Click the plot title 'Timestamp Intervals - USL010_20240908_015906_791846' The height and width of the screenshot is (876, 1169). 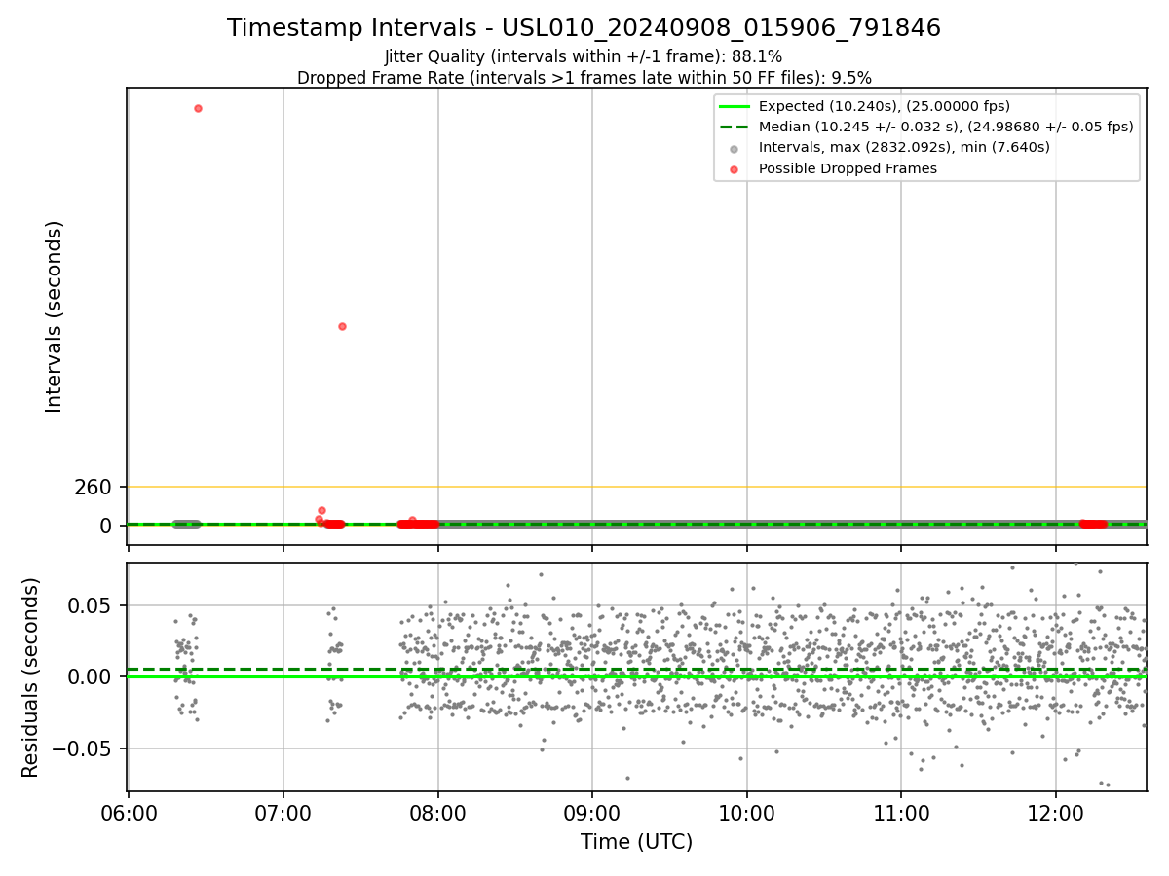[584, 28]
